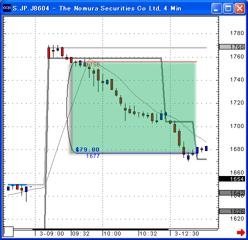Click the 3-09:00 time axis label
Image resolution: width=248 pixels, height=240 pixels.
51,233
